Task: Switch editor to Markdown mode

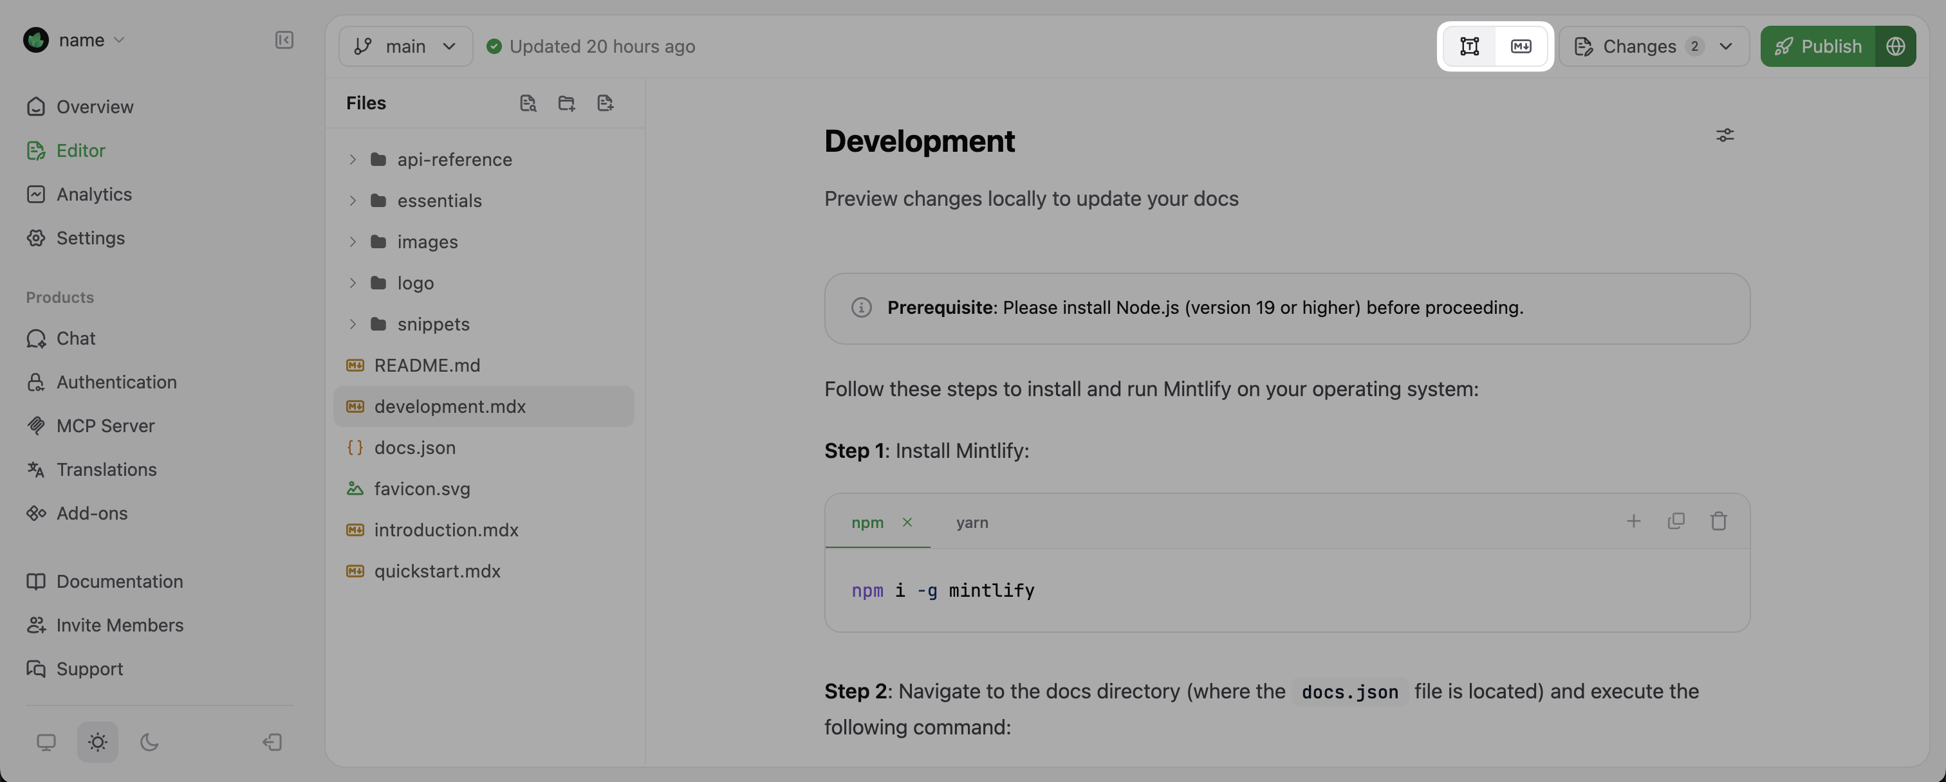Action: click(1521, 46)
